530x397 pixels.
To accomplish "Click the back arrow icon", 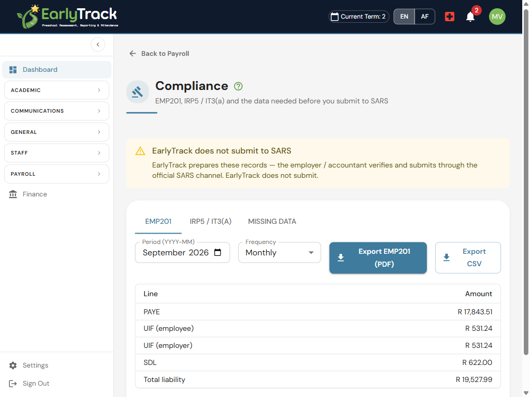I will (x=132, y=53).
